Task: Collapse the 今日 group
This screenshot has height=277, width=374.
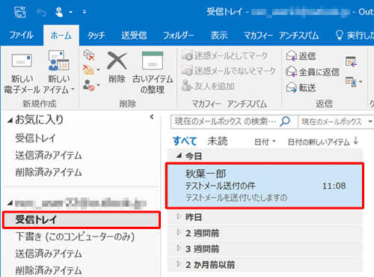Action: [x=179, y=156]
